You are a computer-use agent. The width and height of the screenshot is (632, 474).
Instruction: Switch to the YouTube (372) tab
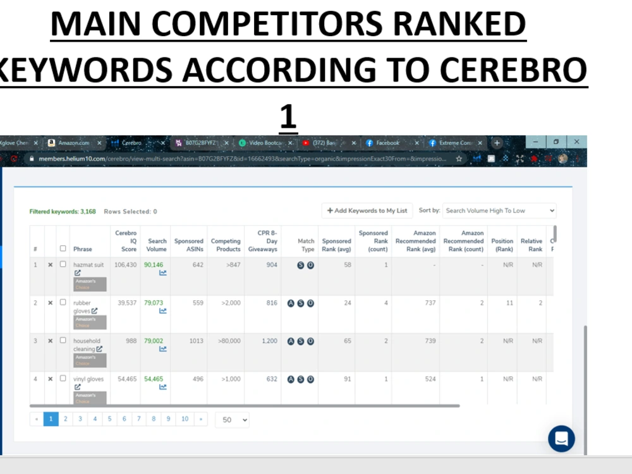tap(324, 143)
